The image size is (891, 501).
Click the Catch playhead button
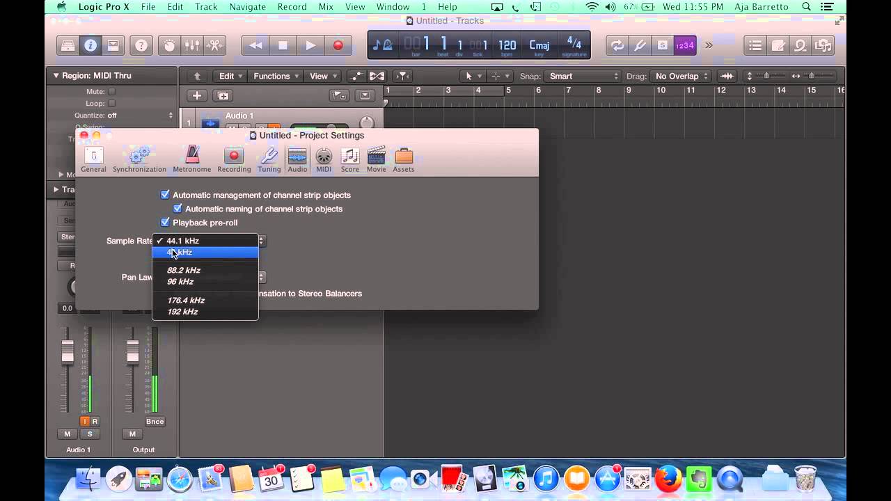pos(402,76)
